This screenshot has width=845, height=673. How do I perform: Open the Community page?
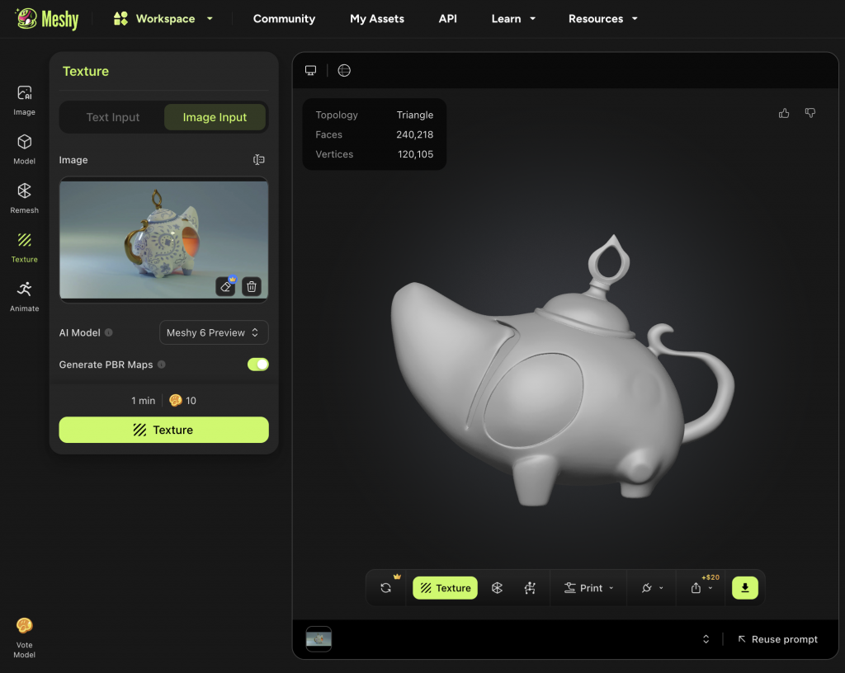[284, 18]
